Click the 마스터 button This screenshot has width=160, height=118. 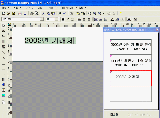click(x=114, y=115)
